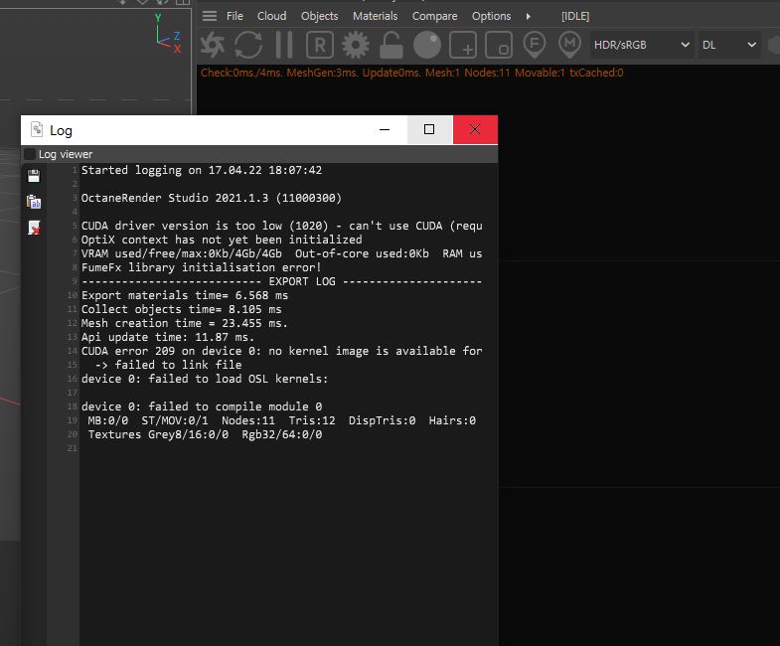Click 'device 0: failed to load OSL kernels' line
780x646 pixels.
205,380
